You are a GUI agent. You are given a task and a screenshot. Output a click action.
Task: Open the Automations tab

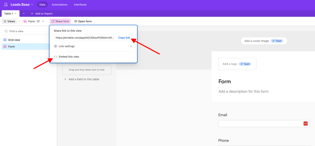(x=60, y=5)
